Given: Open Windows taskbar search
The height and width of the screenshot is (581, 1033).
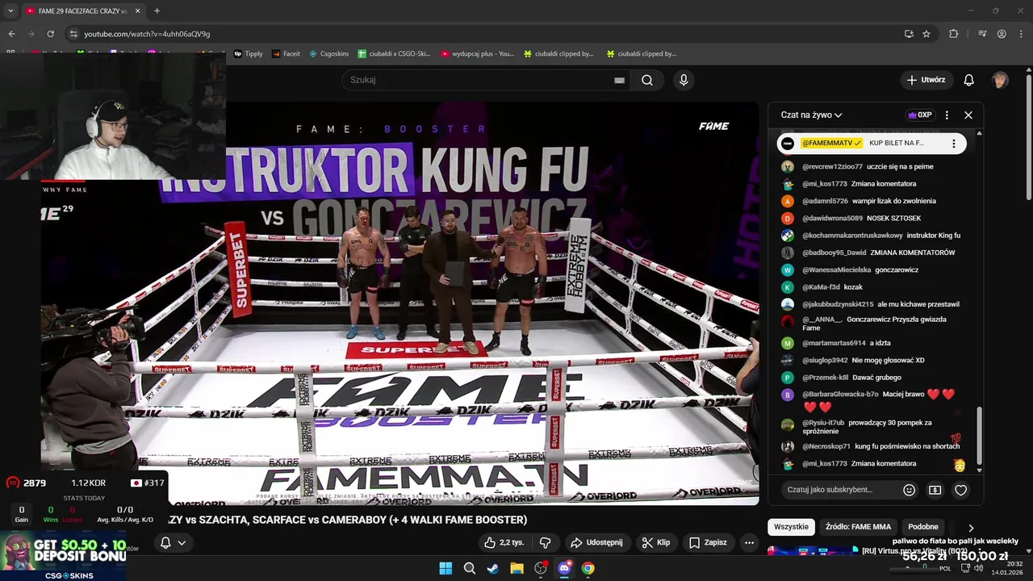Looking at the screenshot, I should click(x=469, y=568).
